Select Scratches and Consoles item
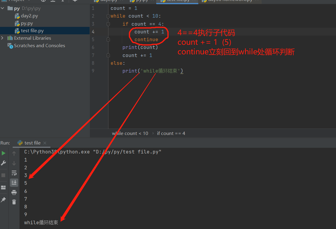336x229 pixels. point(39,46)
